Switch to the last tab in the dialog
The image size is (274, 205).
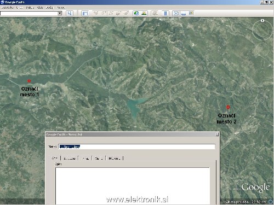click(115, 159)
